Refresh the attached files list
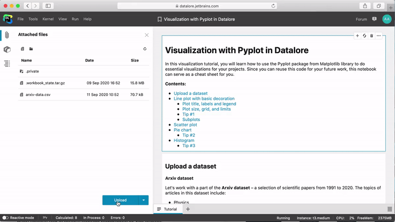This screenshot has width=395, height=222. pyautogui.click(x=145, y=49)
